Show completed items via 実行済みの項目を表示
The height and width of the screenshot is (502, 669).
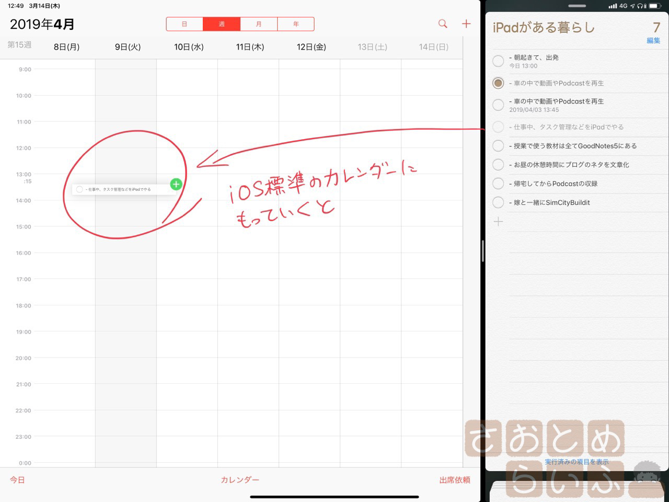tap(576, 462)
